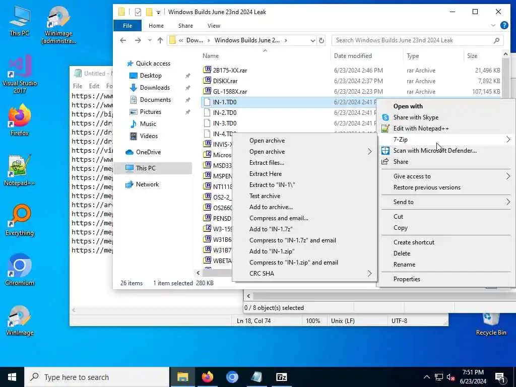Screen dimensions: 516x387
Task: Open Notepad's File menu
Action: (x=78, y=86)
